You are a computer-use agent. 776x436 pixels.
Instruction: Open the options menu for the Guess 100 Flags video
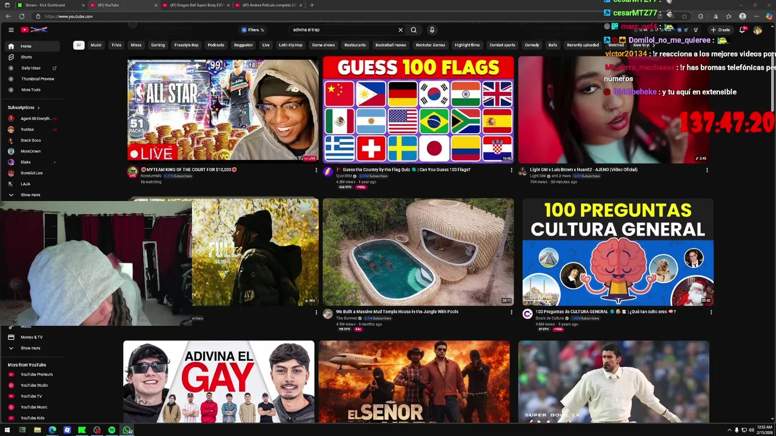pyautogui.click(x=511, y=170)
